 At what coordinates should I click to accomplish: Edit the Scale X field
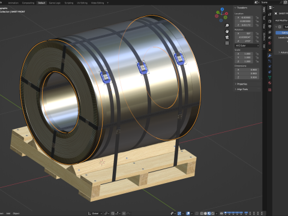(244, 53)
